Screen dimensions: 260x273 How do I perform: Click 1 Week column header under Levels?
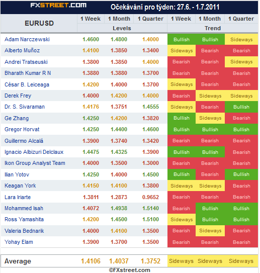click(91, 19)
